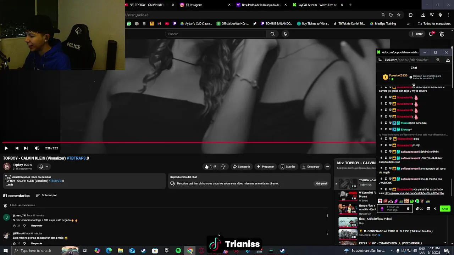Open YouTube account avatar menu
This screenshot has width=454, height=255.
click(442, 34)
